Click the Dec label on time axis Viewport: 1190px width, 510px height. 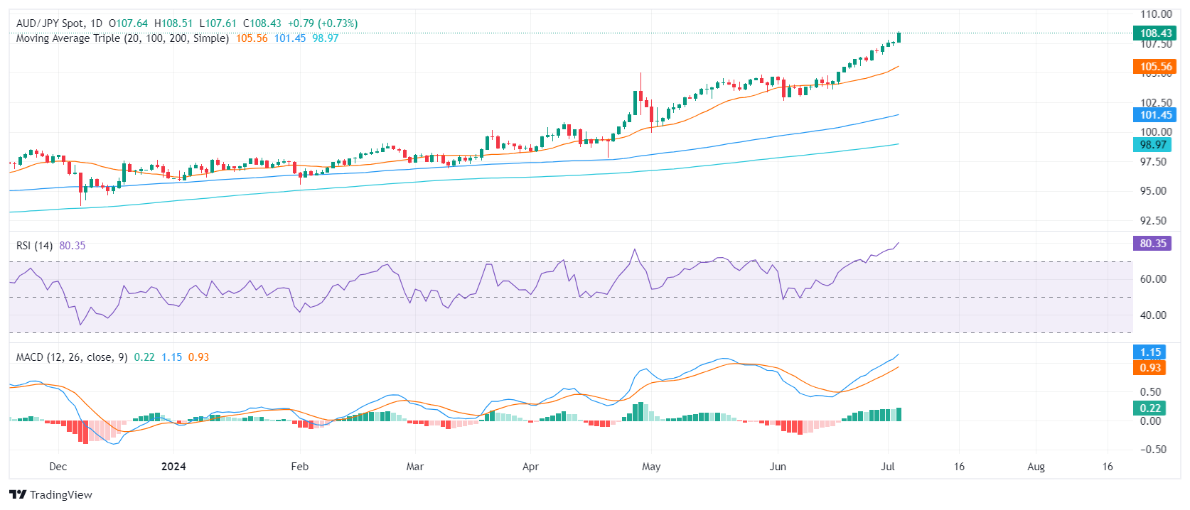tap(58, 467)
